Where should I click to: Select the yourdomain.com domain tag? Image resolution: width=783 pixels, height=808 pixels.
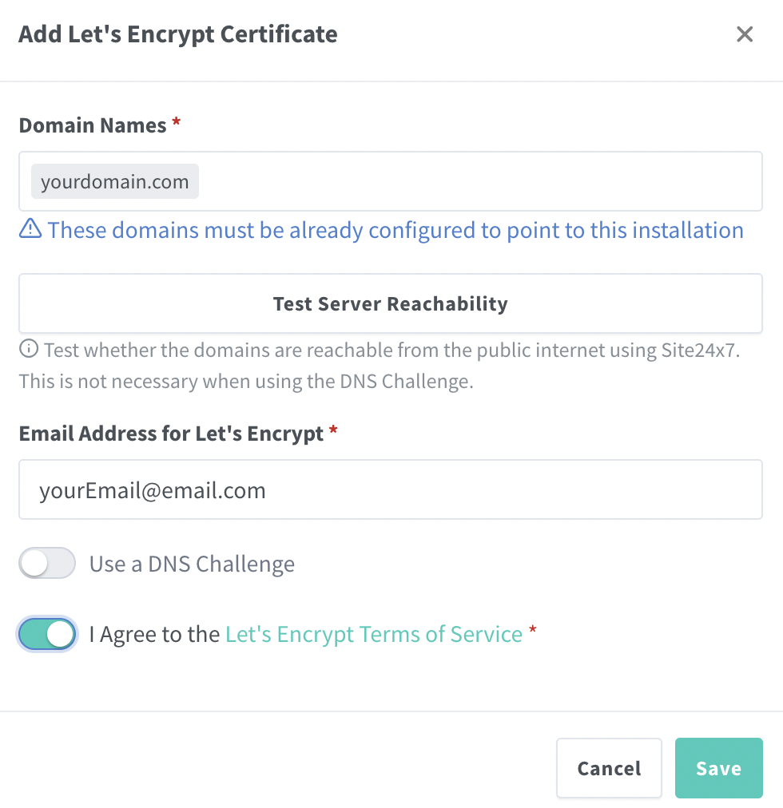click(x=115, y=181)
